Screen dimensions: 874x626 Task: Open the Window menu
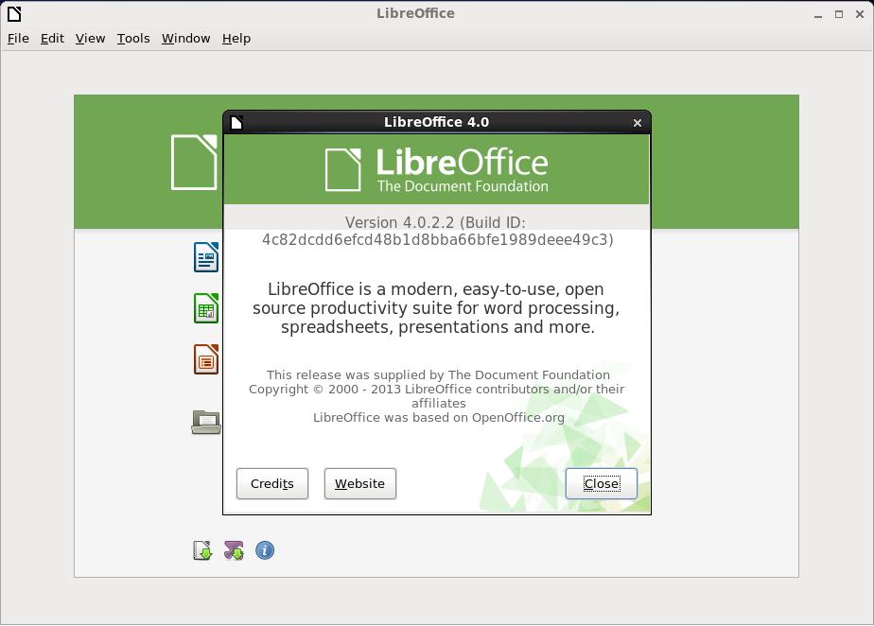(x=185, y=39)
